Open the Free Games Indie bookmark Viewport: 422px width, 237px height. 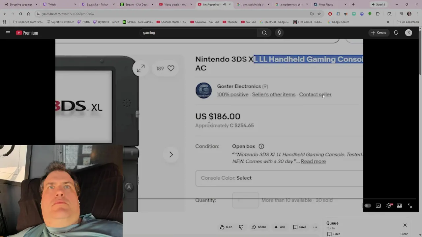tap(307, 22)
